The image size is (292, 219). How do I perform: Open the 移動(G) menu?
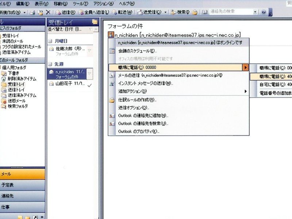61,4
